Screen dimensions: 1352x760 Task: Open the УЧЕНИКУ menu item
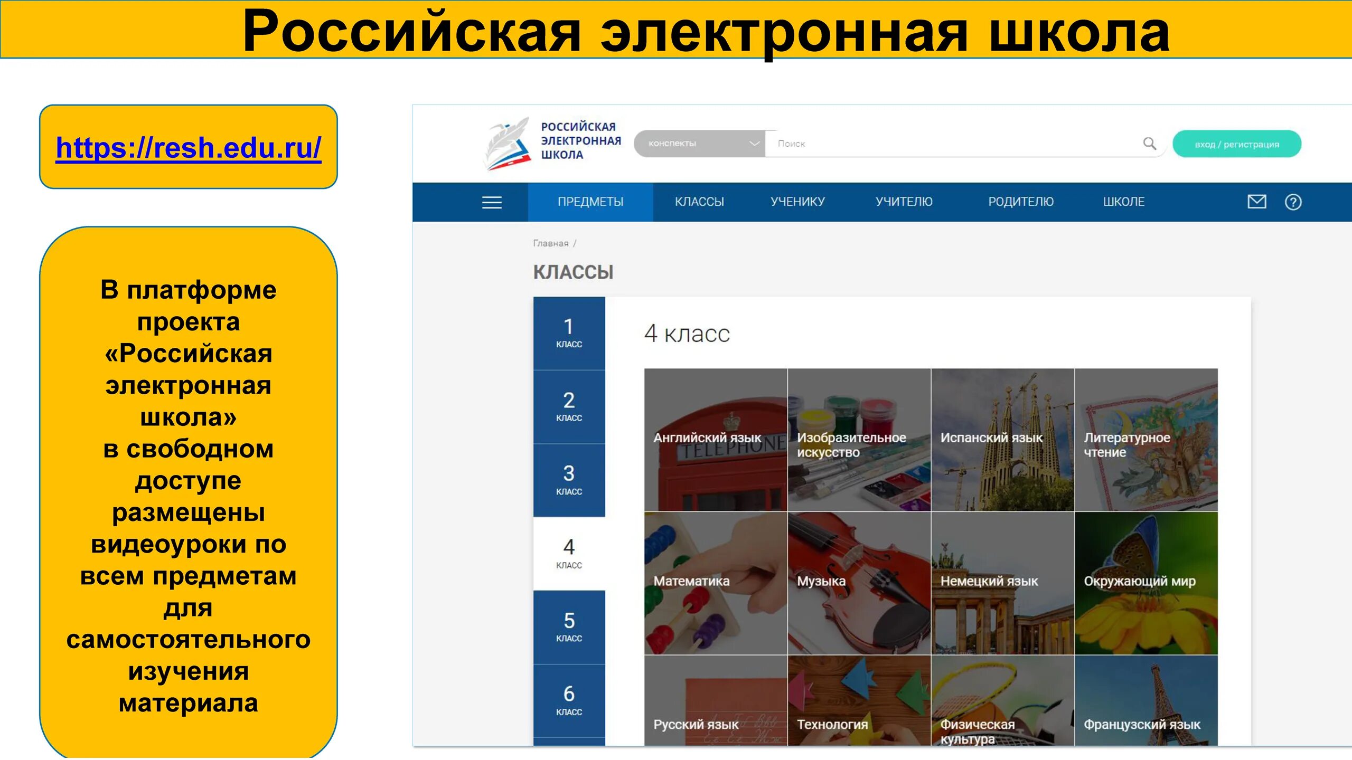(797, 202)
